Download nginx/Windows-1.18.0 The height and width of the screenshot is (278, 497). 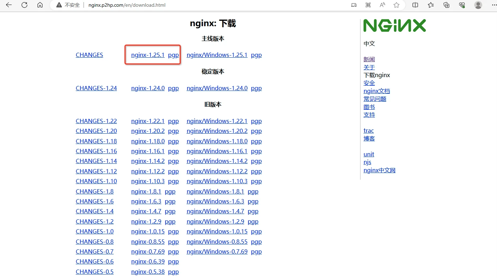(x=217, y=141)
